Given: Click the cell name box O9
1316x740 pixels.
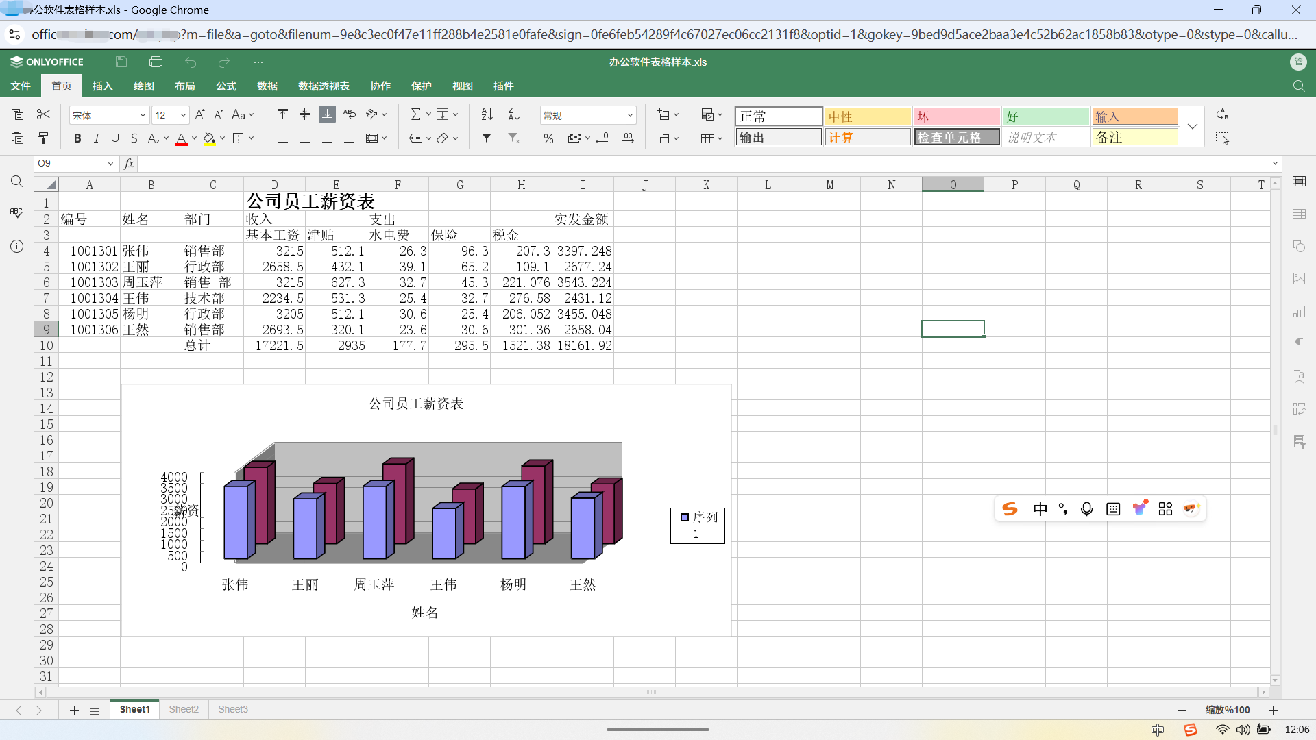Looking at the screenshot, I should tap(75, 163).
